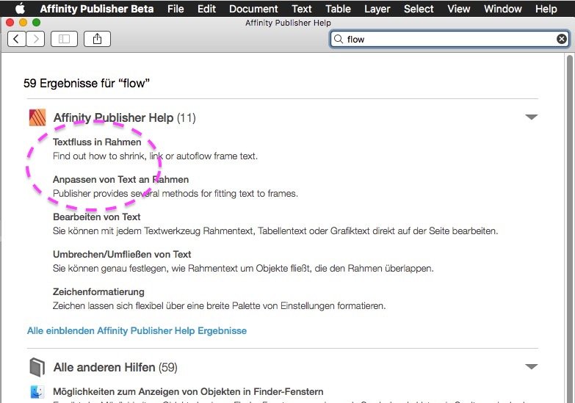Open the Help menu
575x403 pixels.
[x=546, y=8]
